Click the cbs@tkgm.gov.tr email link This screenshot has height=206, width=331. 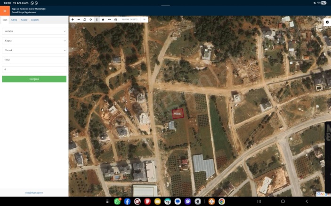[x=34, y=193]
